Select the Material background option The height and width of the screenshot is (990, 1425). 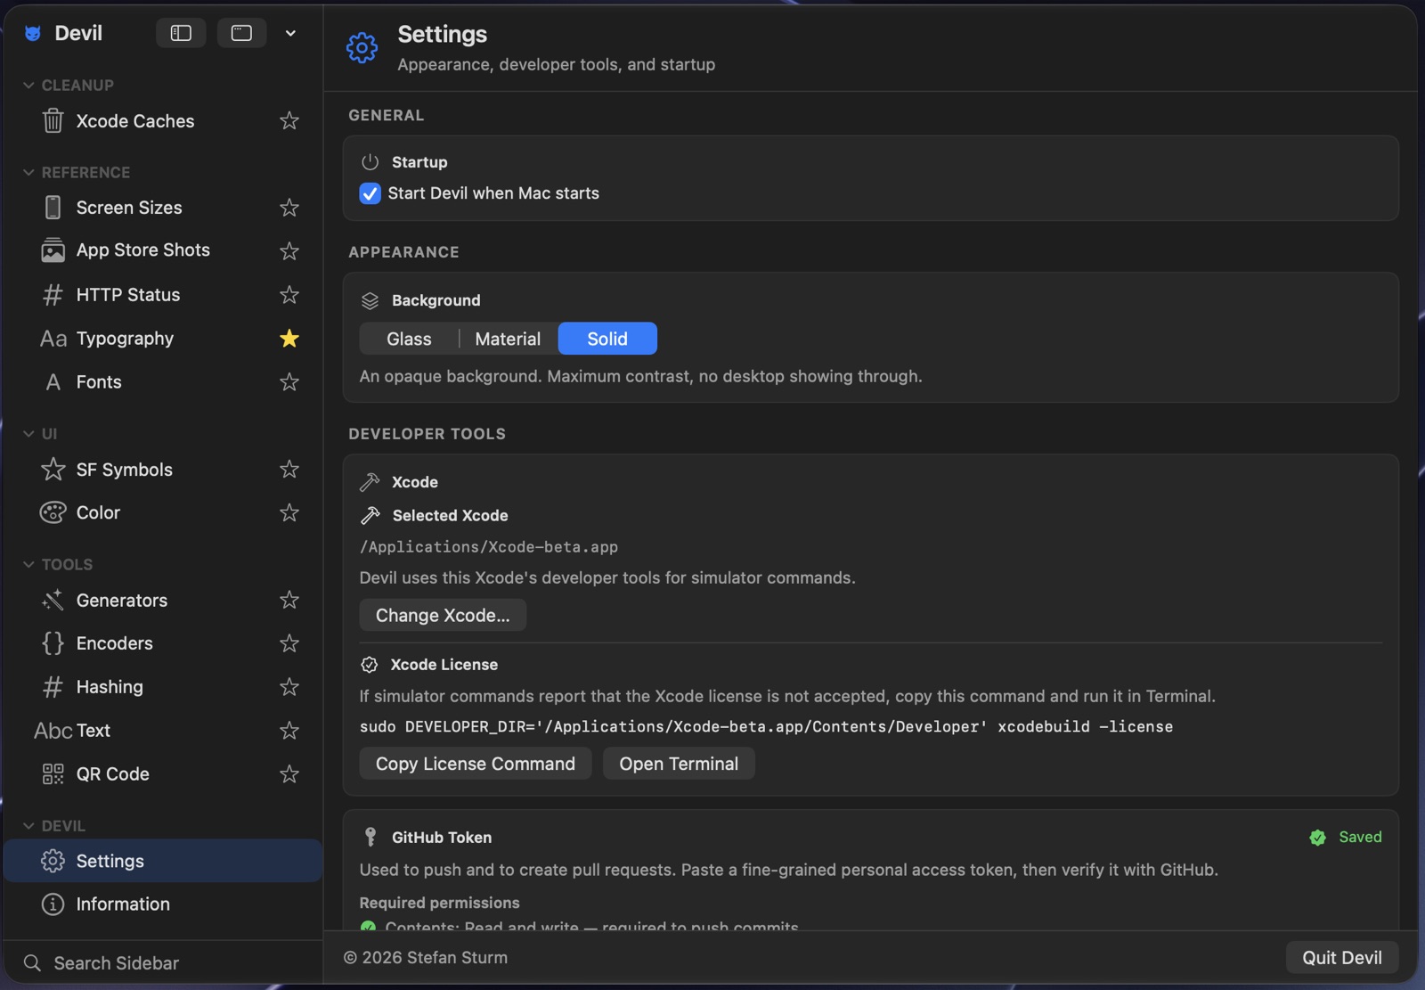coord(508,339)
